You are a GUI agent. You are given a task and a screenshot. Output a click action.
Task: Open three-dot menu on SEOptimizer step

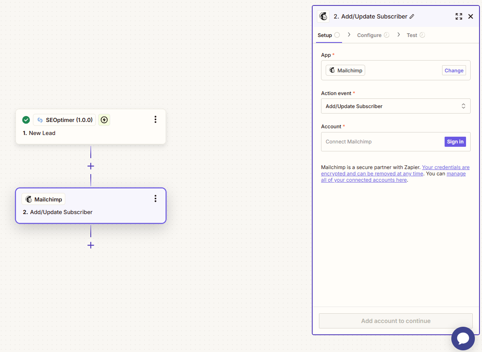click(155, 119)
